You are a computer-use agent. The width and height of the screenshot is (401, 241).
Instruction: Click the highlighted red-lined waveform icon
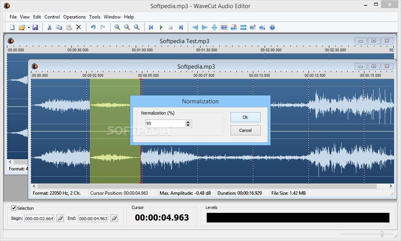[224, 27]
